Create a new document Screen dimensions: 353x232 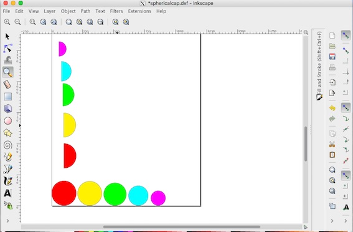pyautogui.click(x=332, y=36)
